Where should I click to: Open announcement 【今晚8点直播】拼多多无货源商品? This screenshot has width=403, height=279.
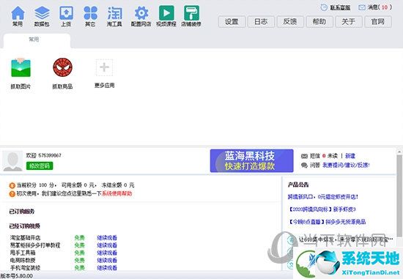tap(328, 221)
